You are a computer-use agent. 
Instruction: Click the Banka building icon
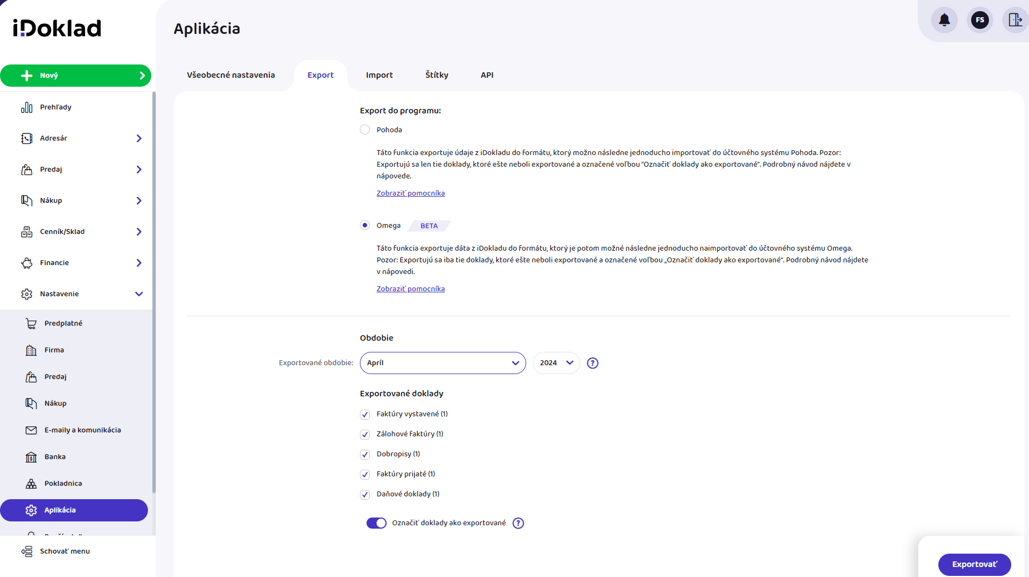[x=31, y=457]
